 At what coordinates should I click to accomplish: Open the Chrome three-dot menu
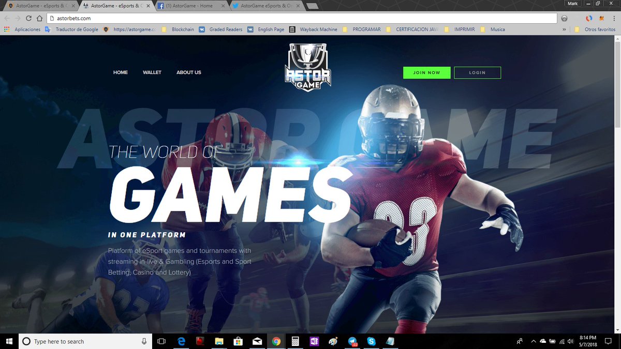[614, 18]
